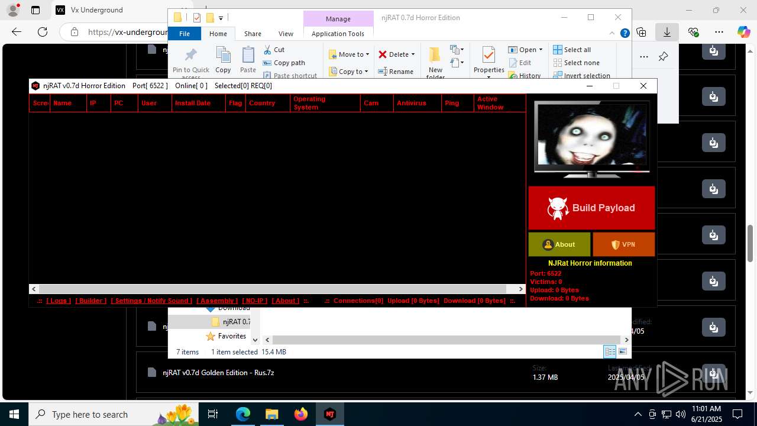Switch to Share tab in Explorer
Screen dimensions: 757x426
point(253,34)
